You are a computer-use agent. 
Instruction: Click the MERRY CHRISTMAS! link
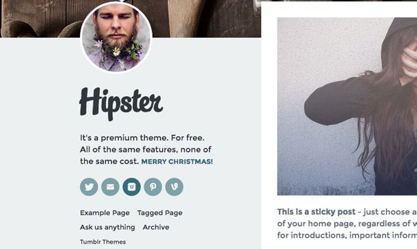click(x=177, y=162)
